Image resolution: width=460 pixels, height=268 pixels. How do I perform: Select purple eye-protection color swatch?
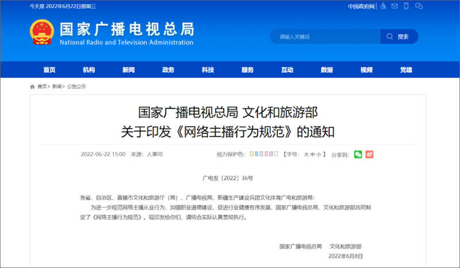coord(271,154)
